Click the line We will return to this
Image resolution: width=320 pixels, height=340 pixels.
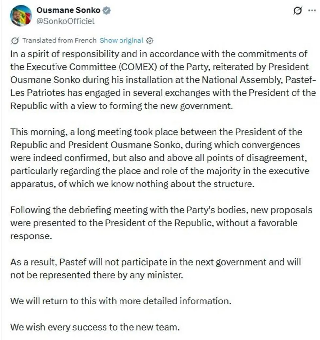tap(121, 301)
